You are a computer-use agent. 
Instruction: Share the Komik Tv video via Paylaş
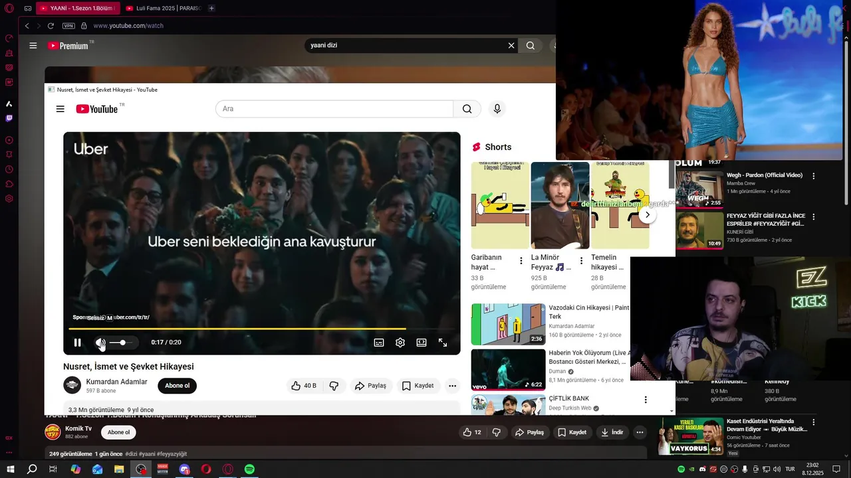click(x=529, y=432)
